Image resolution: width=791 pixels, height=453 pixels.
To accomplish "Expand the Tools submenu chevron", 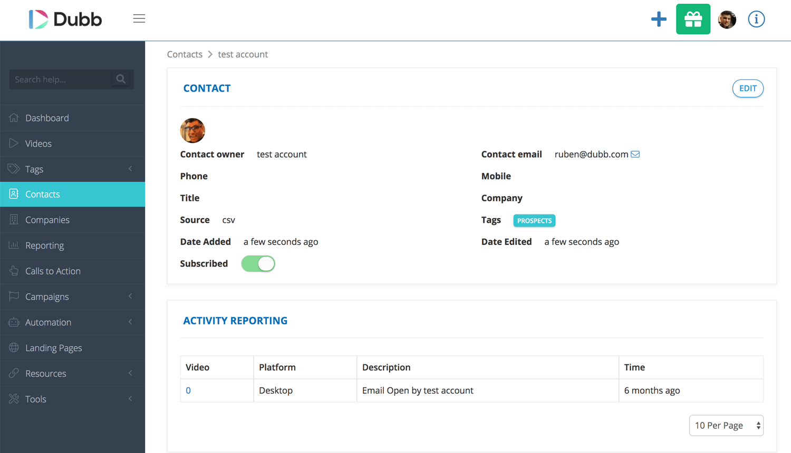I will coord(130,399).
